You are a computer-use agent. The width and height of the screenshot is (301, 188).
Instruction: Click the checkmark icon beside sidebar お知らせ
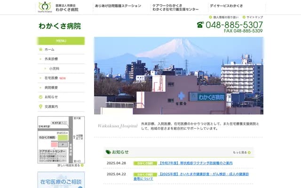click(41, 97)
